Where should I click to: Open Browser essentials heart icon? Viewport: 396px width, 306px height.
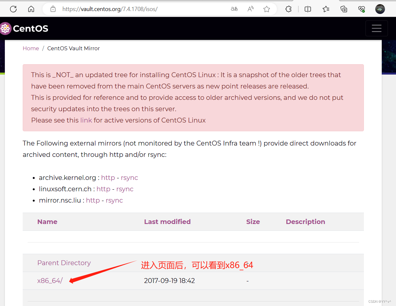pos(362,9)
